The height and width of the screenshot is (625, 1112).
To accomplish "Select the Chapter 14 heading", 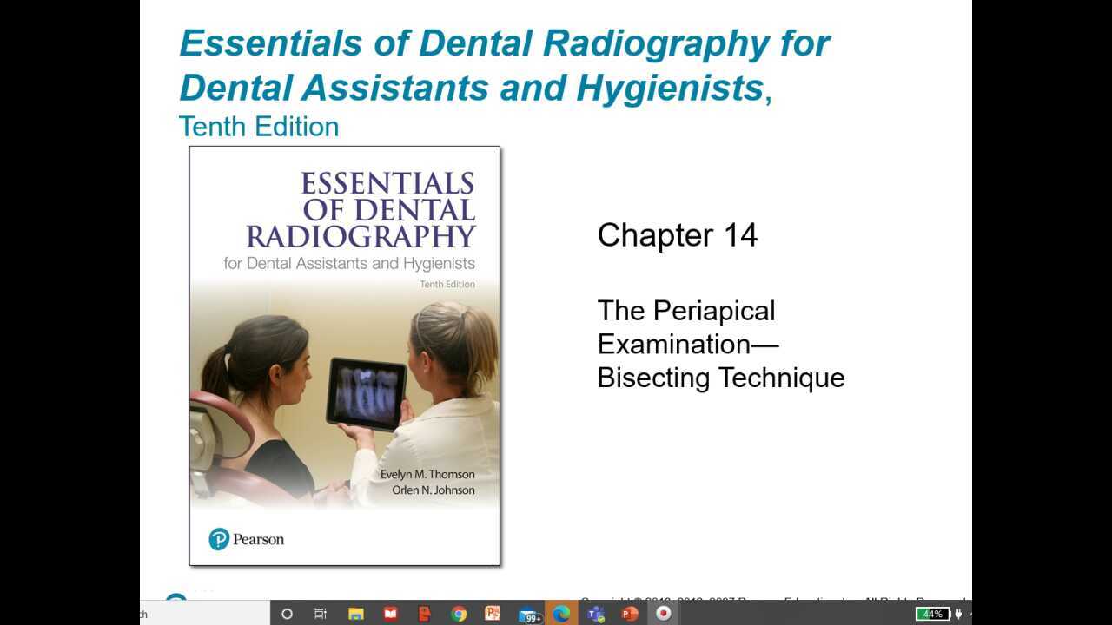I will pos(678,234).
